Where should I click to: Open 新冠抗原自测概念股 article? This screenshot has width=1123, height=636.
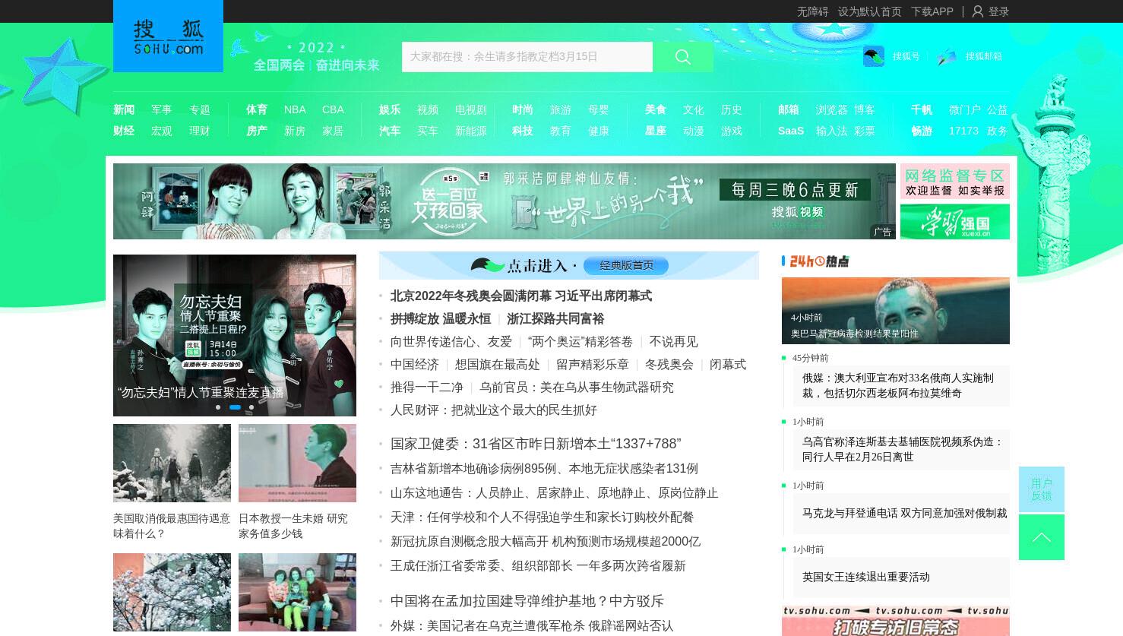tap(546, 542)
